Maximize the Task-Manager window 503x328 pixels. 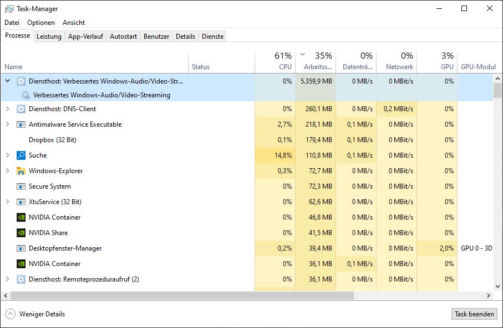click(464, 9)
